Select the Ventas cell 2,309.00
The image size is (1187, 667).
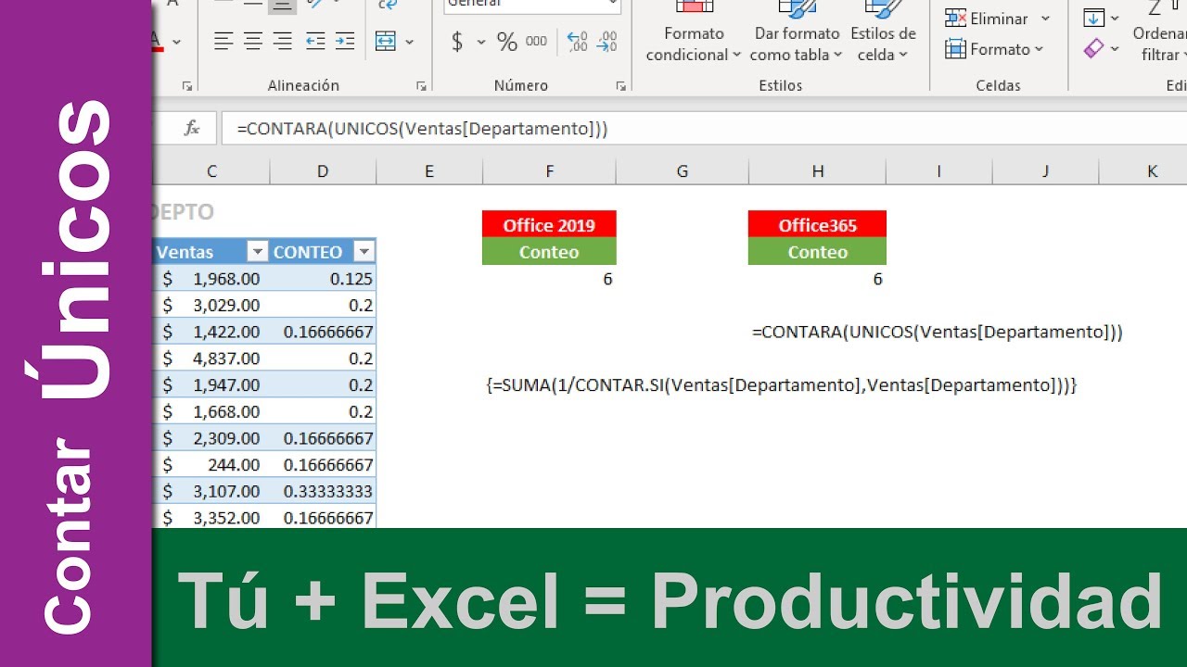212,438
